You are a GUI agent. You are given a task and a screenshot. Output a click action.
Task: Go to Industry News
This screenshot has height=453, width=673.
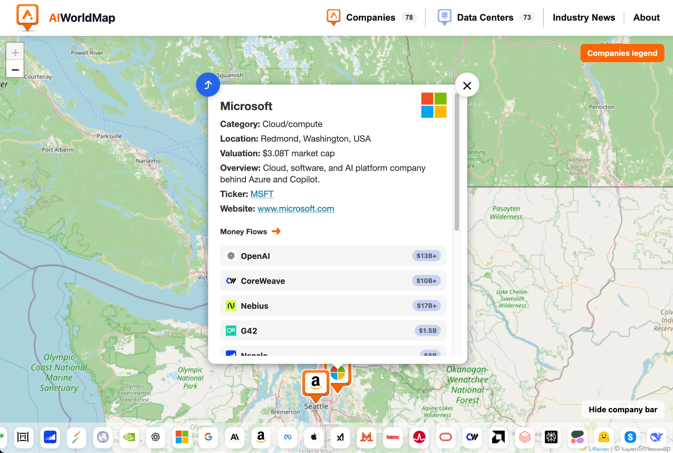tap(584, 17)
